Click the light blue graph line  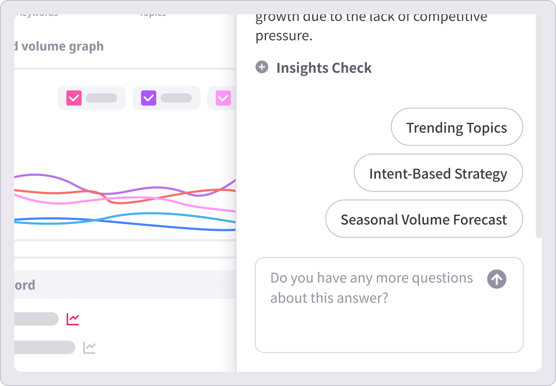click(x=143, y=214)
